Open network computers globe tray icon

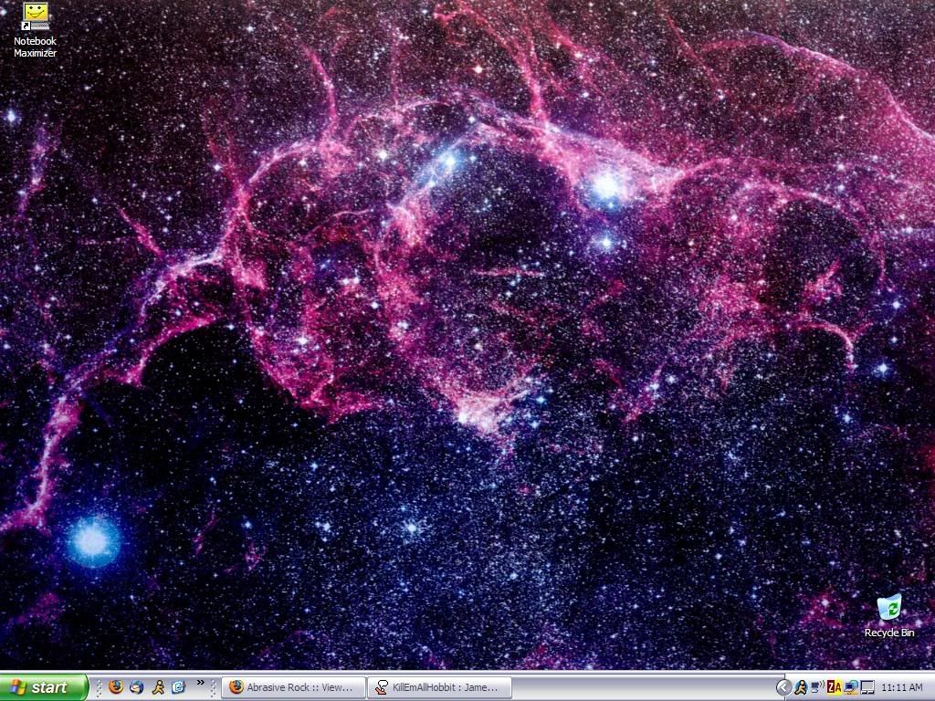851,687
